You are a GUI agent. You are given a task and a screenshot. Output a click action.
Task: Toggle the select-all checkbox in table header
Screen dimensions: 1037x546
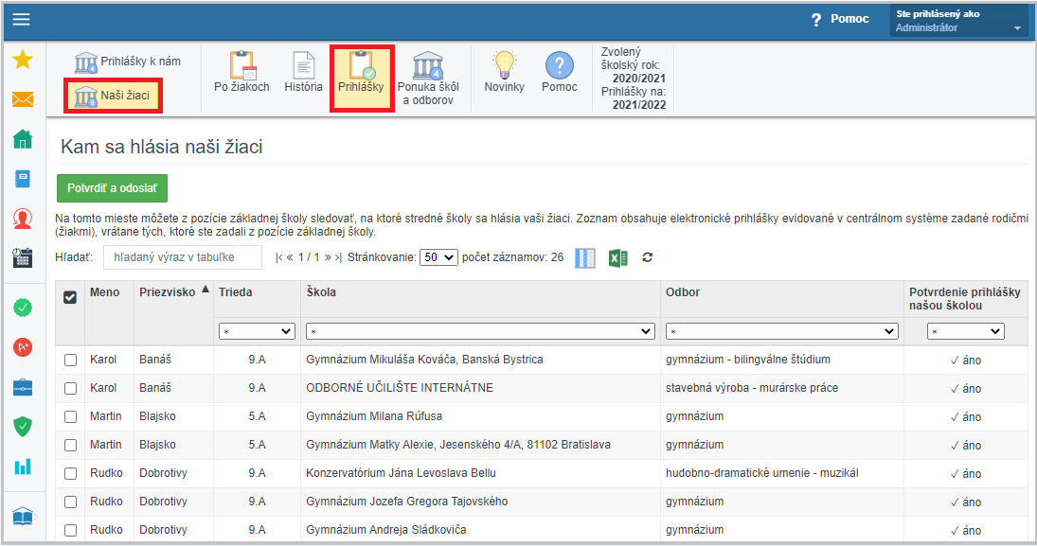70,297
